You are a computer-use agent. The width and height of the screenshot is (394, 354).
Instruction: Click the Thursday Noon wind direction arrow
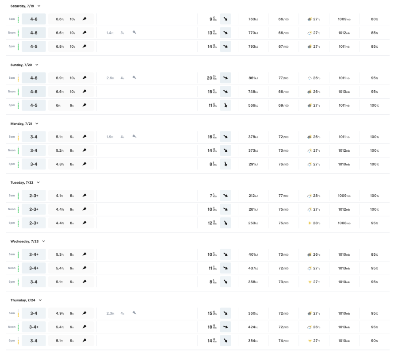pyautogui.click(x=226, y=327)
